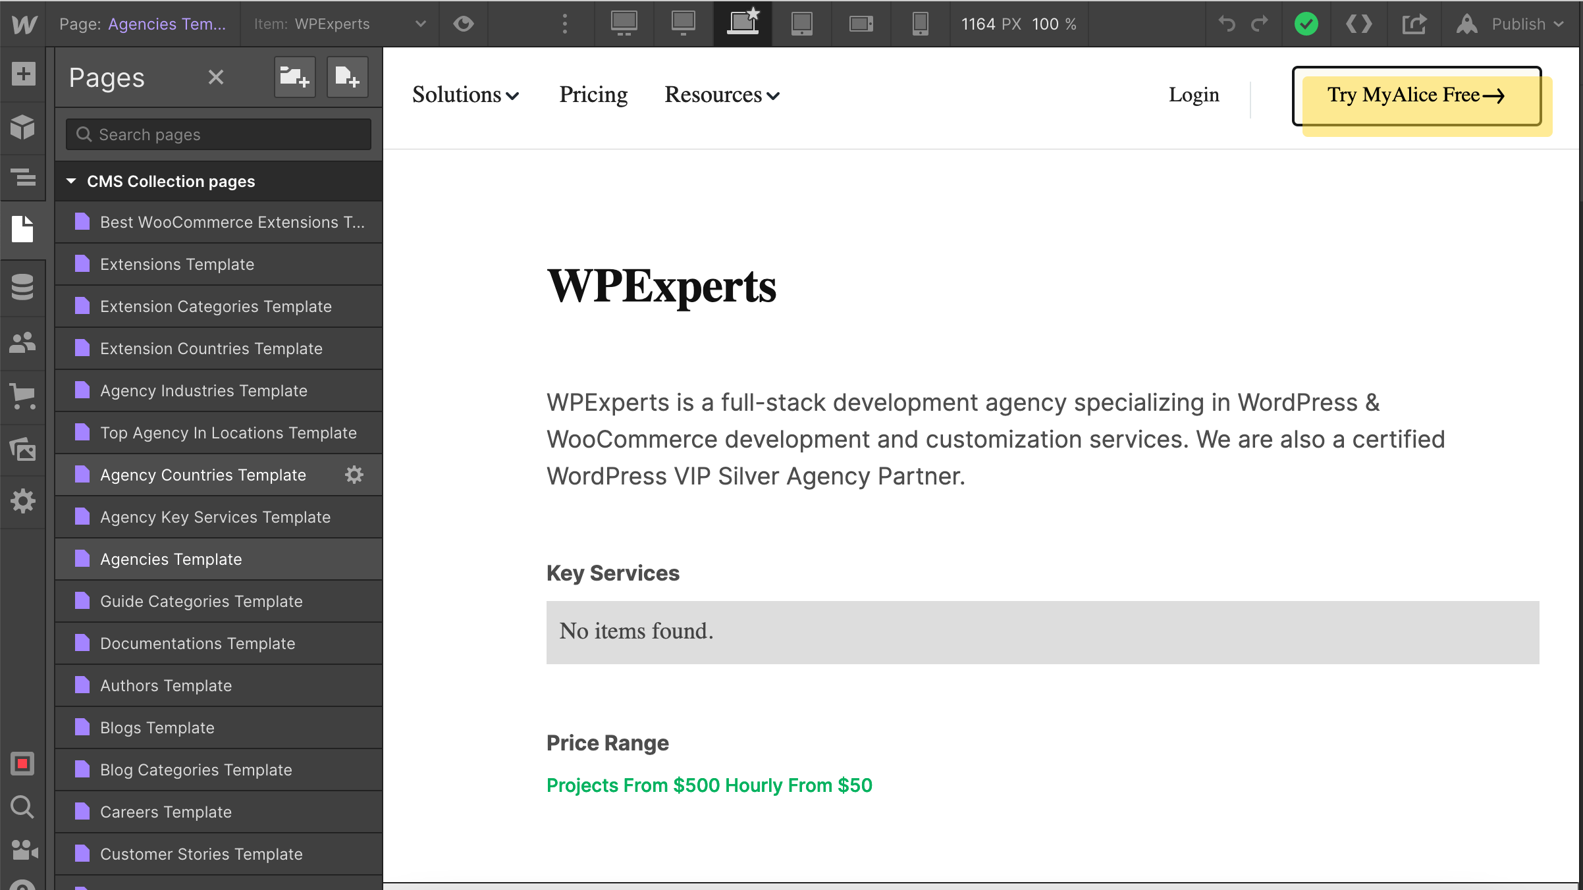The width and height of the screenshot is (1583, 890).
Task: Click the create new folder icon
Action: [x=294, y=78]
